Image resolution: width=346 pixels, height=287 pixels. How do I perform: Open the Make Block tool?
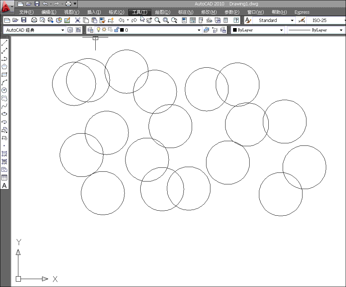pyautogui.click(x=4, y=138)
